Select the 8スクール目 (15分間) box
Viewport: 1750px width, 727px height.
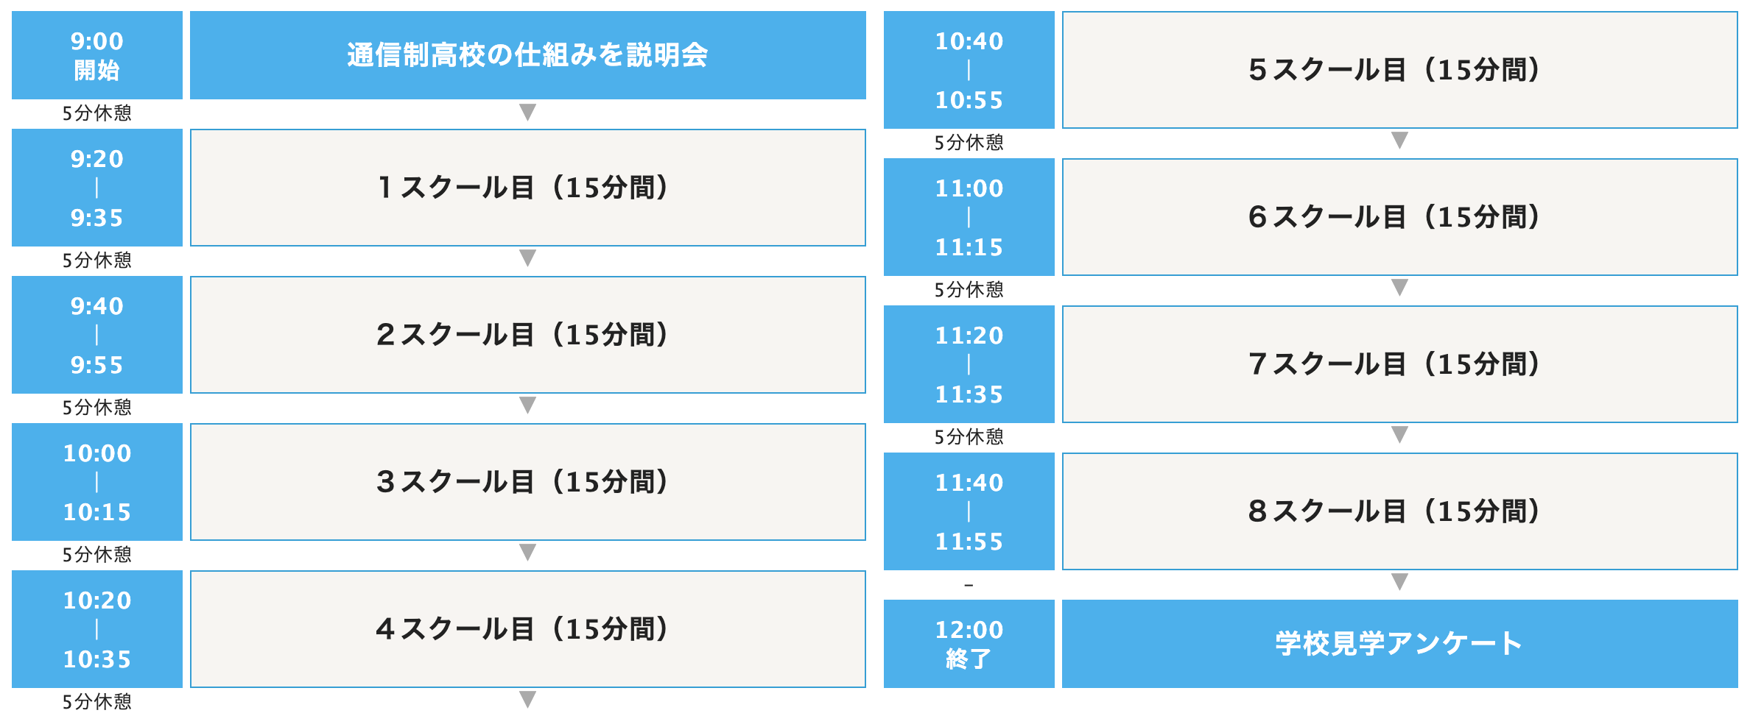point(1399,511)
